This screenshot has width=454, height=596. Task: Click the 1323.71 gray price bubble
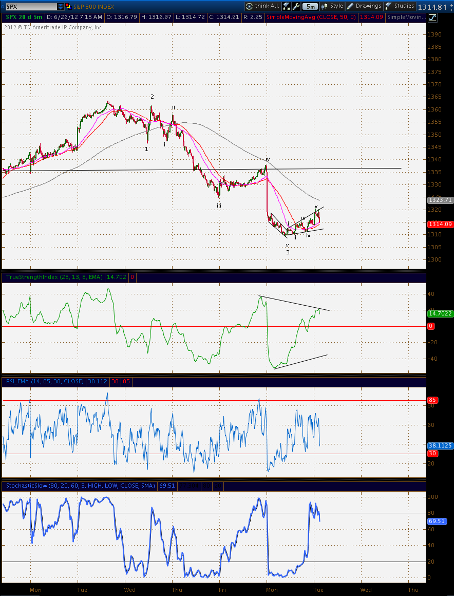[440, 200]
